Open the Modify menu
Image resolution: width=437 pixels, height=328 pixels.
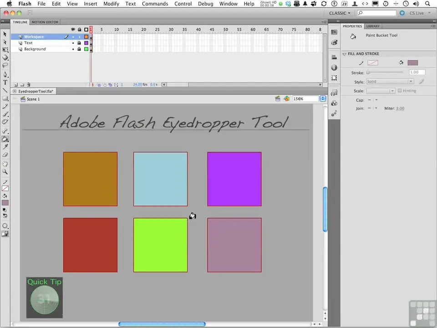point(111,4)
